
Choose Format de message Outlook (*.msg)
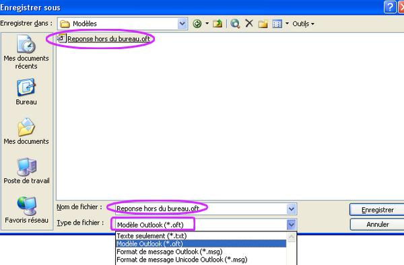coord(201,252)
